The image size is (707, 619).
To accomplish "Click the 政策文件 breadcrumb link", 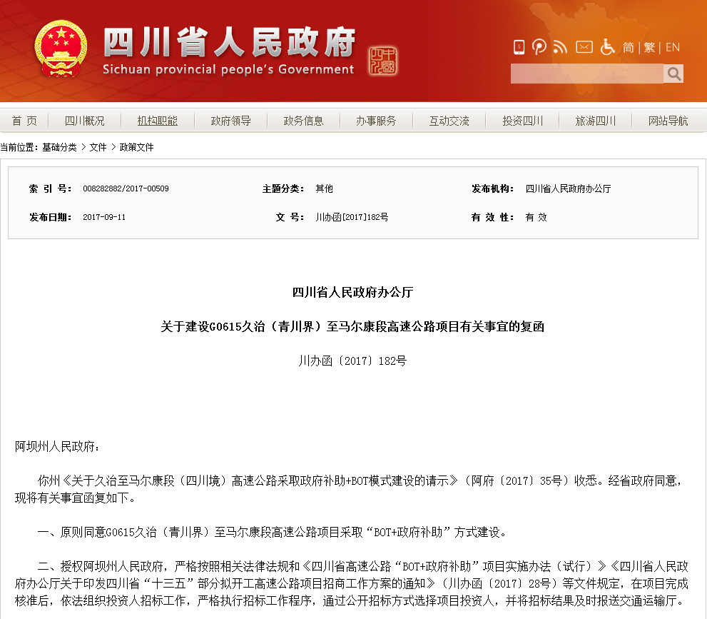I will pyautogui.click(x=137, y=147).
